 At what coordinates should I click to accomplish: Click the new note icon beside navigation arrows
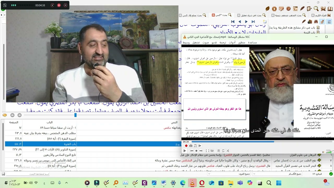[x=265, y=22]
